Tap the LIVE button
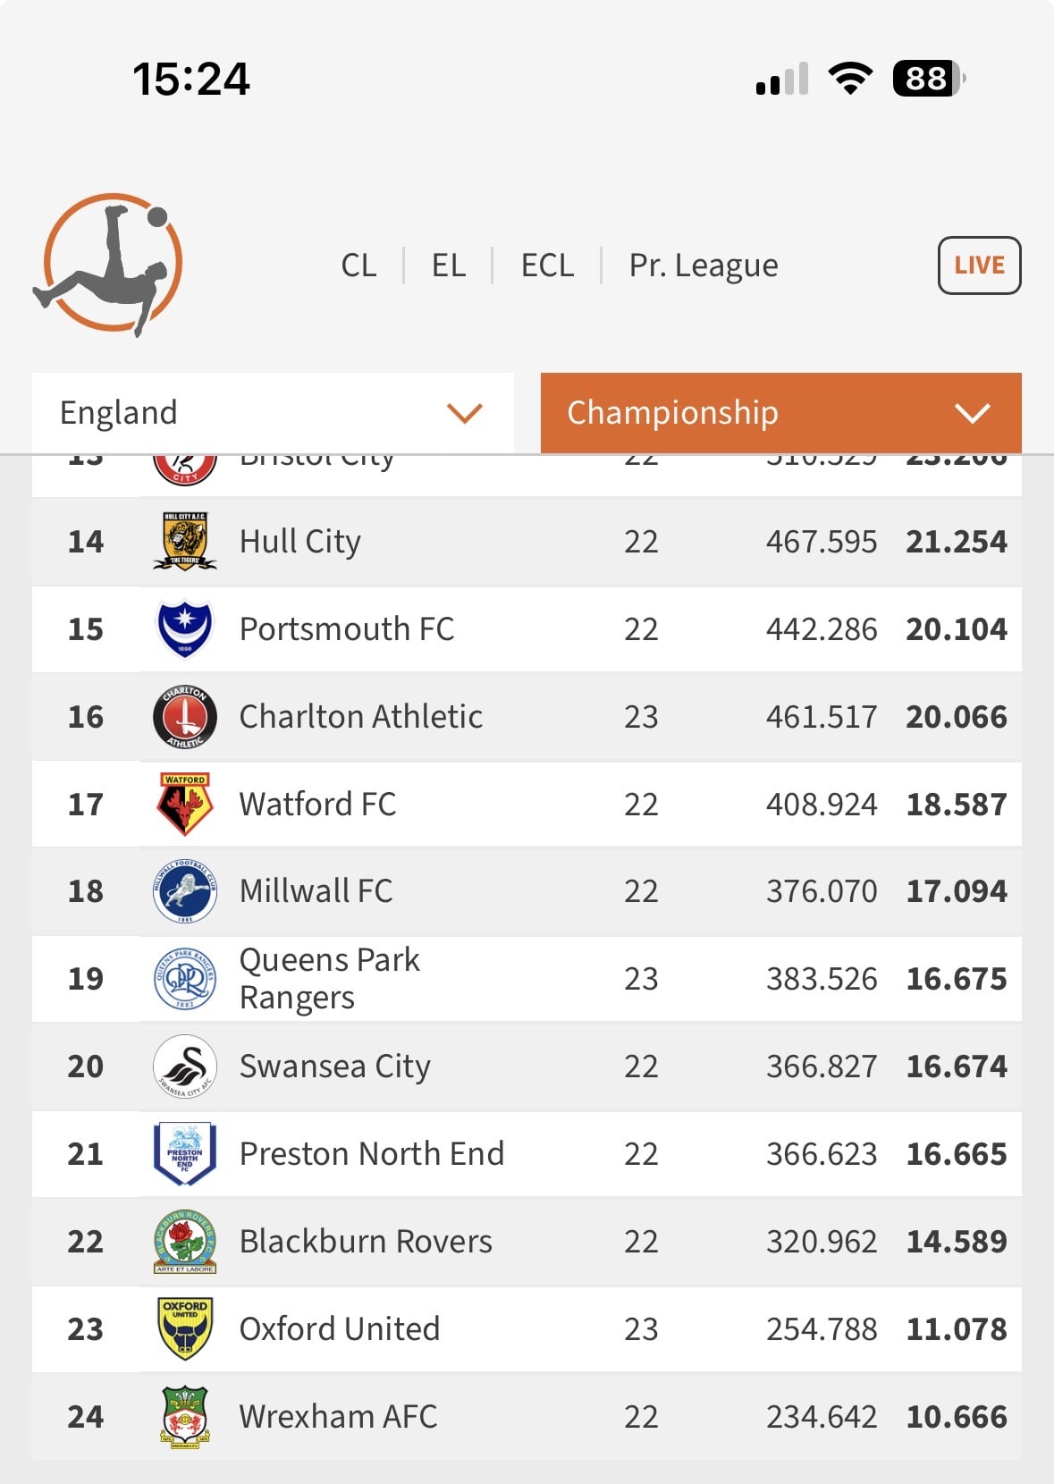The height and width of the screenshot is (1484, 1054). [x=980, y=266]
